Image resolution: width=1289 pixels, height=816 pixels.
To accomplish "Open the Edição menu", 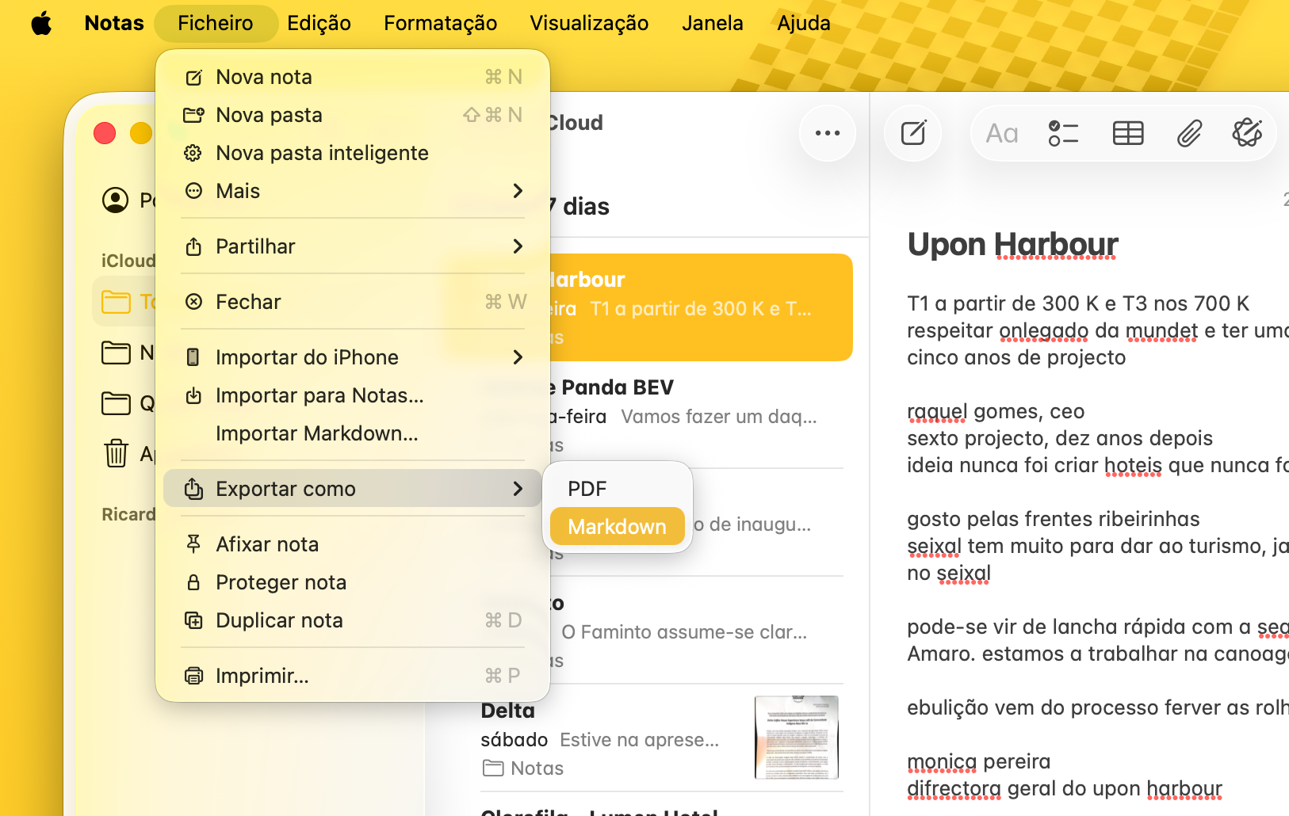I will [319, 23].
